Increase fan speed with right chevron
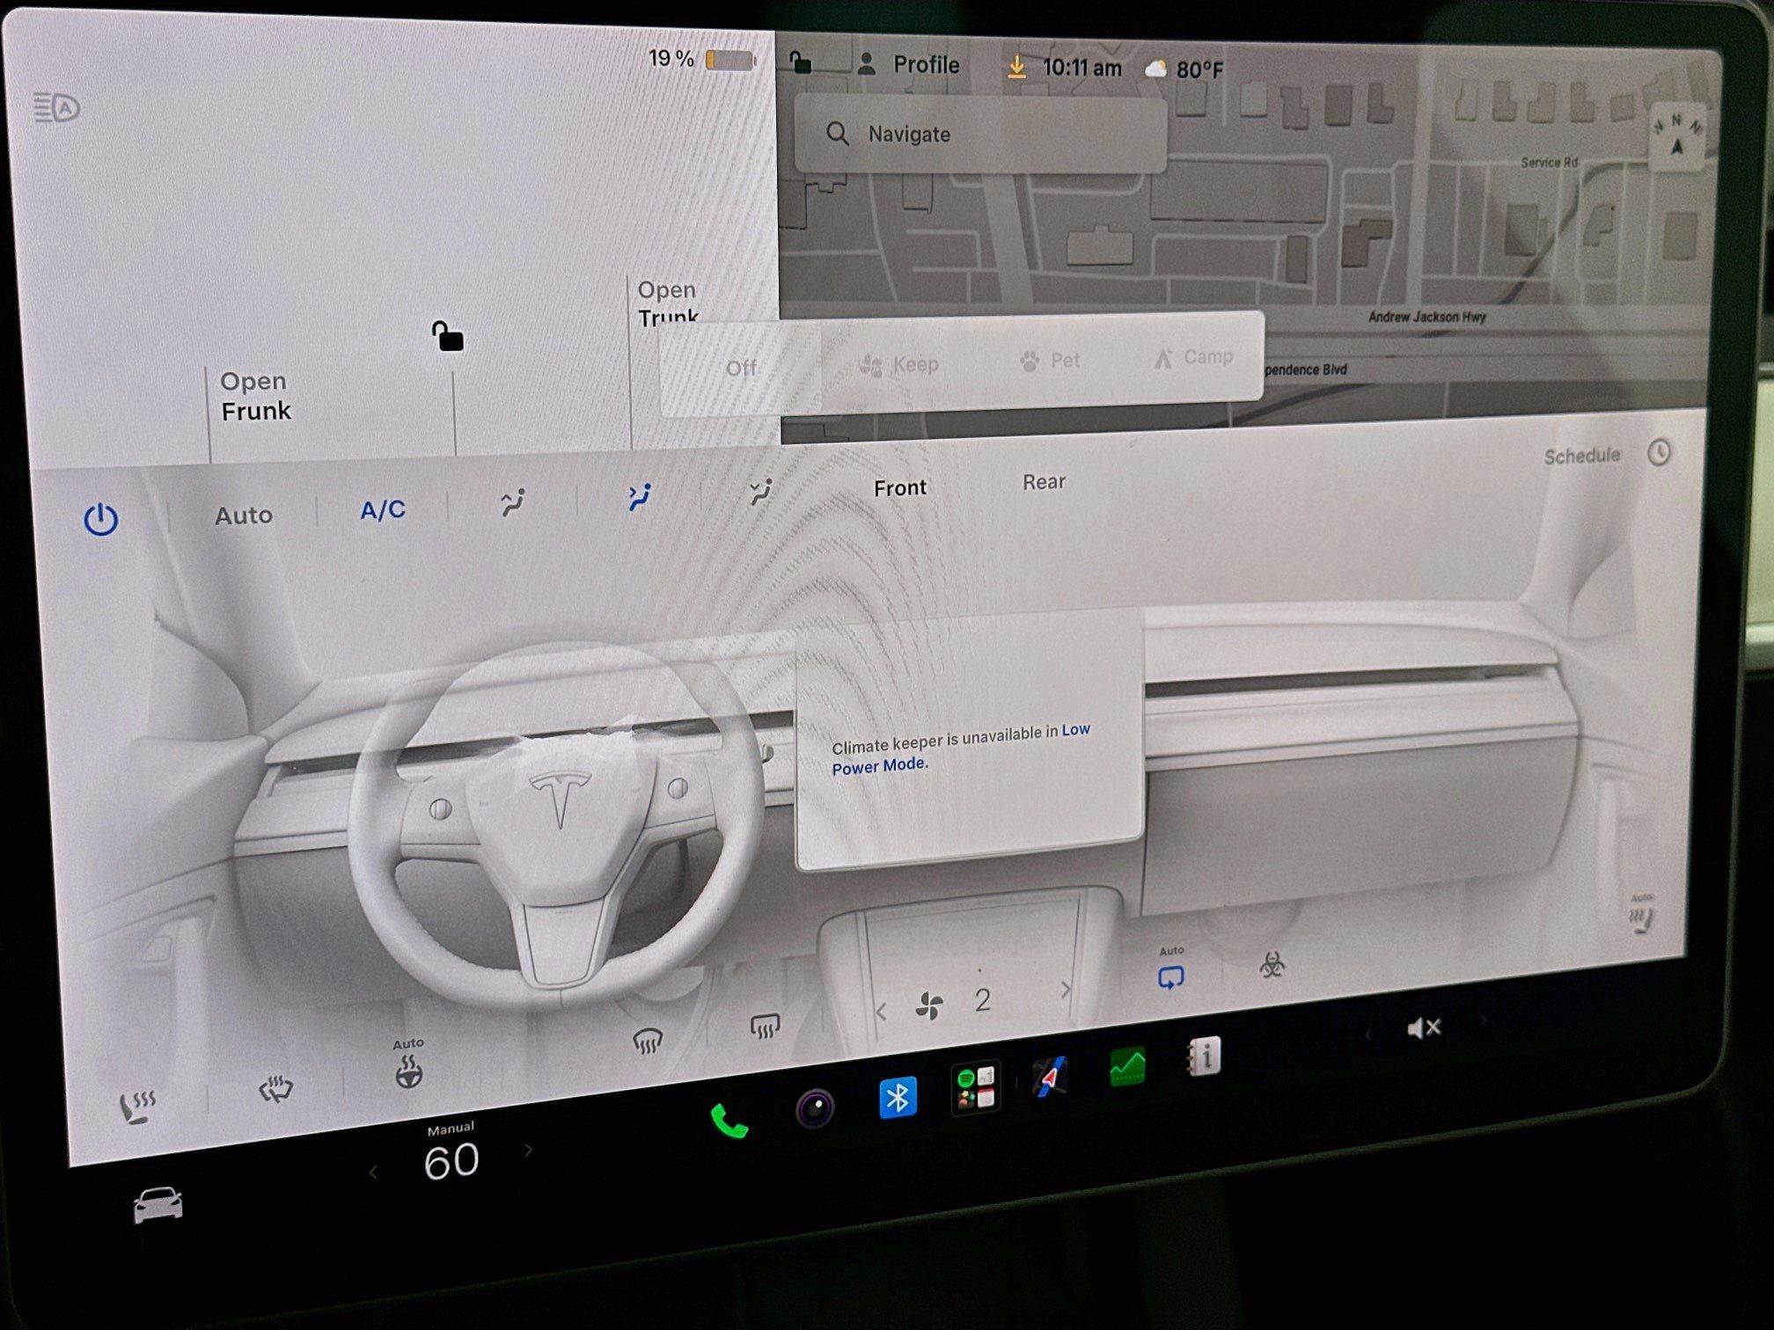Screen dimensions: 1774x1330 tap(1066, 990)
